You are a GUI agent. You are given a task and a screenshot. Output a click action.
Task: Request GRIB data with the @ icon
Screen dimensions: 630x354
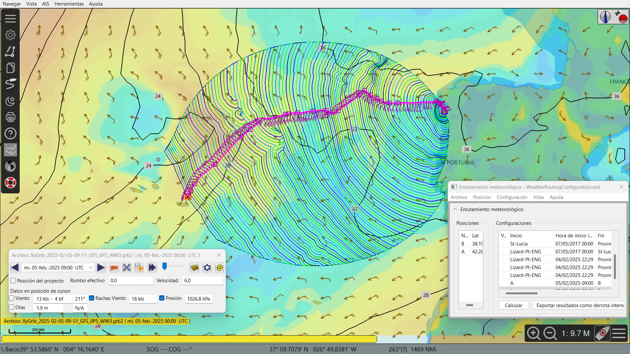pos(219,267)
